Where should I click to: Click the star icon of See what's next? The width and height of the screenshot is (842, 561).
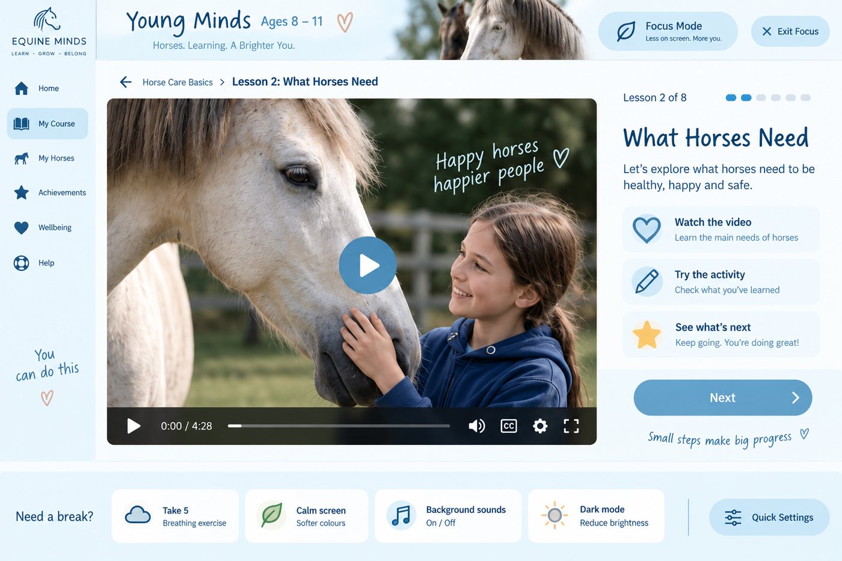coord(647,334)
